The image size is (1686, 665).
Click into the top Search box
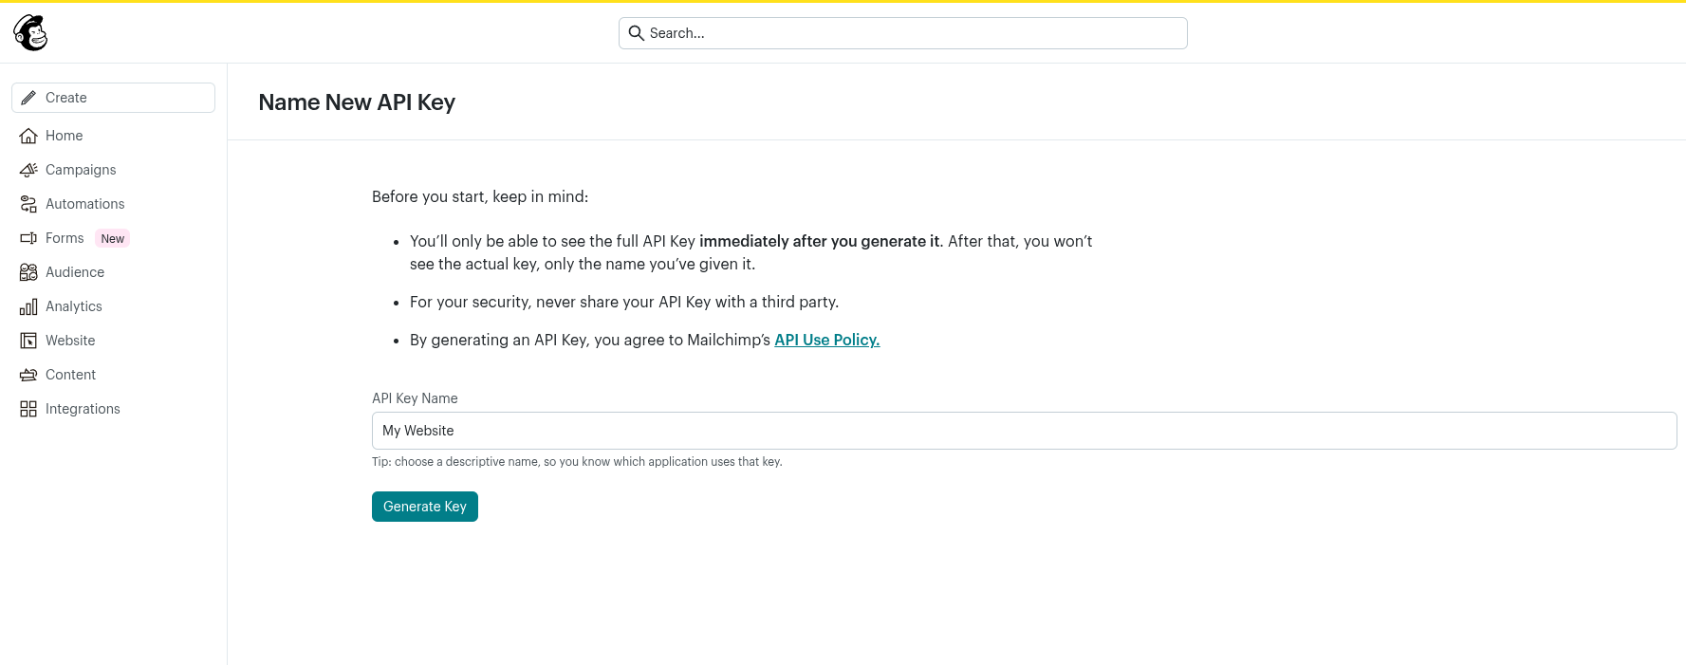[x=911, y=33]
